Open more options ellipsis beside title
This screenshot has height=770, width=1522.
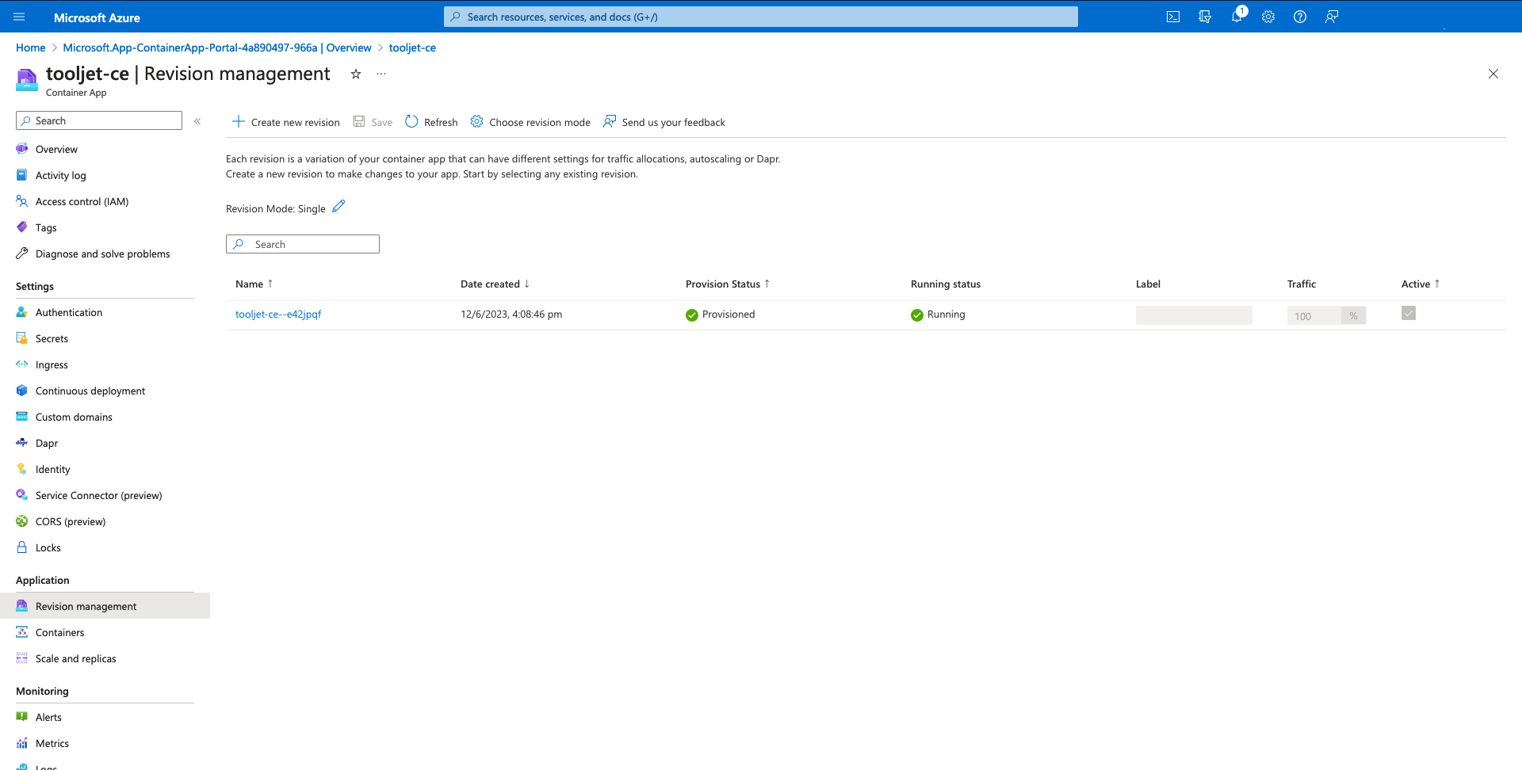[381, 74]
